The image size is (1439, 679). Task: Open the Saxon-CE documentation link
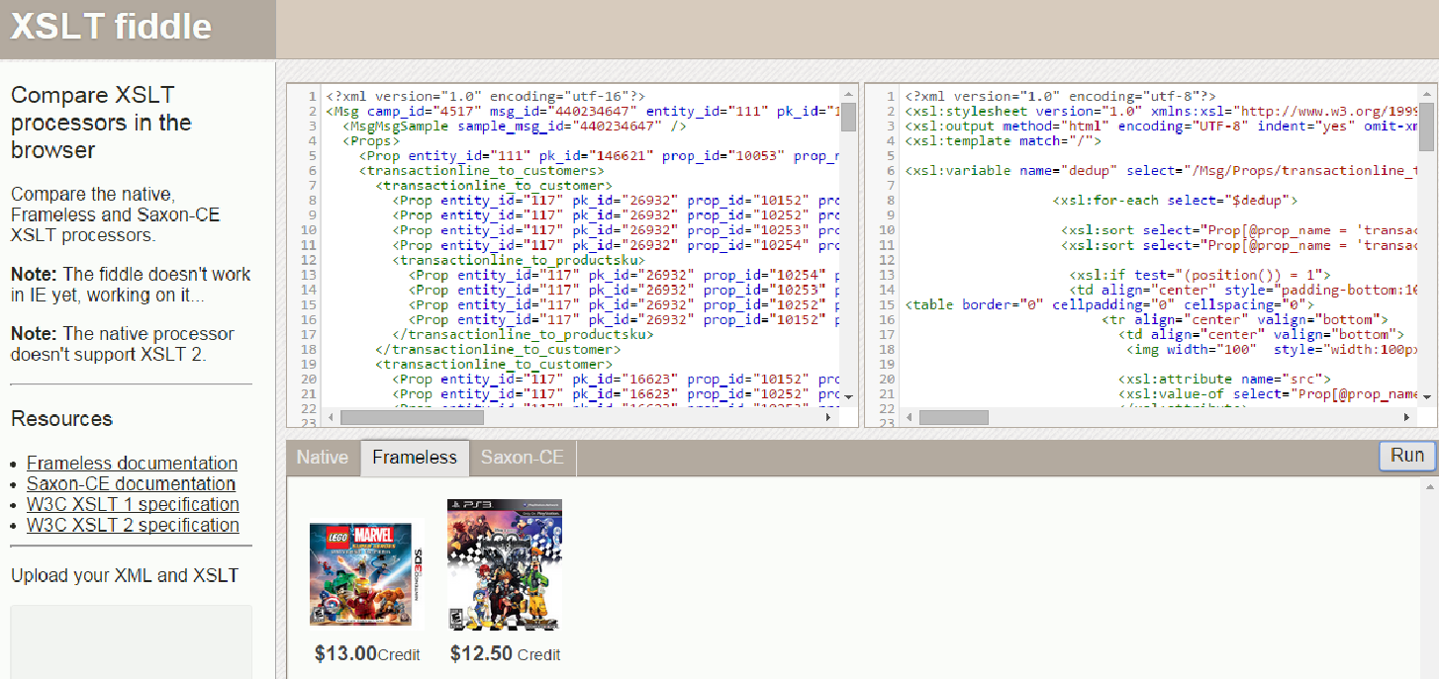click(131, 484)
